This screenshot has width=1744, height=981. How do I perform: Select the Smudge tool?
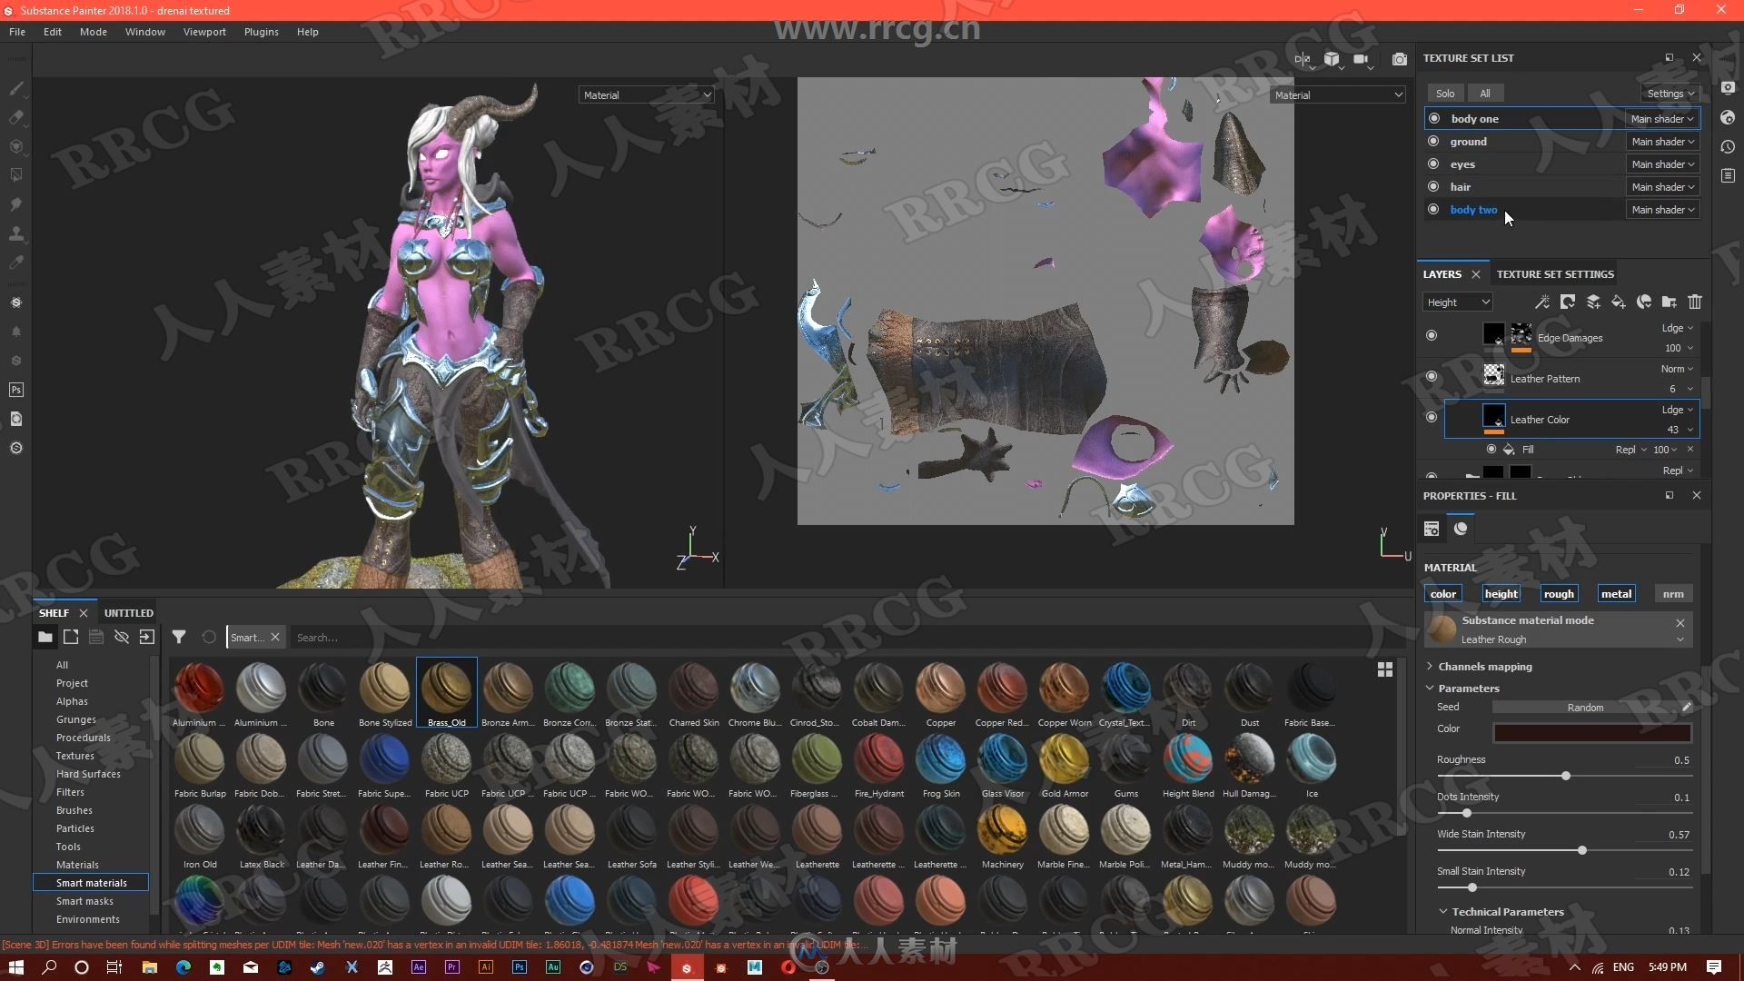(15, 204)
